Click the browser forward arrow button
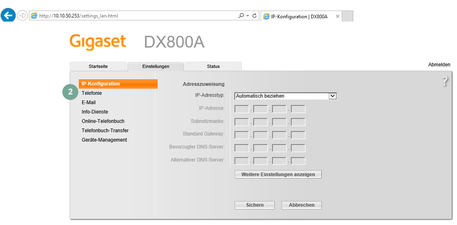 (x=22, y=16)
